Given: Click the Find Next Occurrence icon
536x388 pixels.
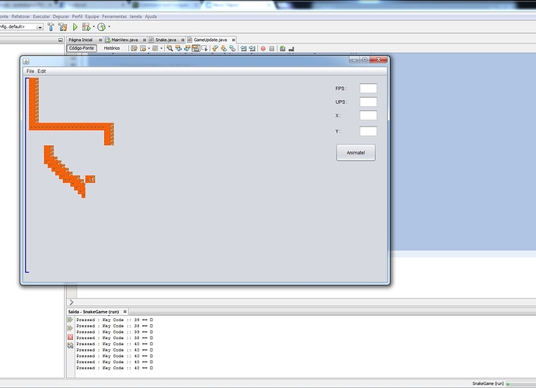Looking at the screenshot, I should tap(187, 48).
